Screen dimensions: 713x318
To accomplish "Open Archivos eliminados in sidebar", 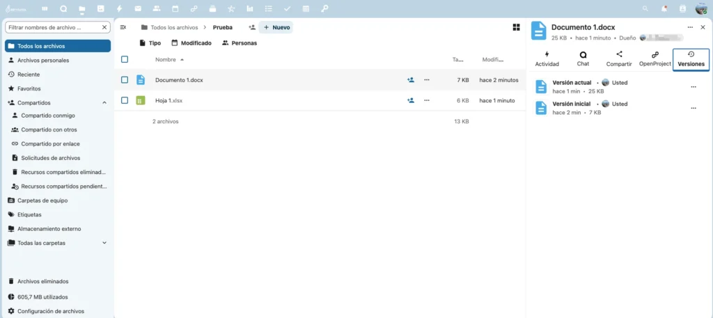I will point(58,281).
